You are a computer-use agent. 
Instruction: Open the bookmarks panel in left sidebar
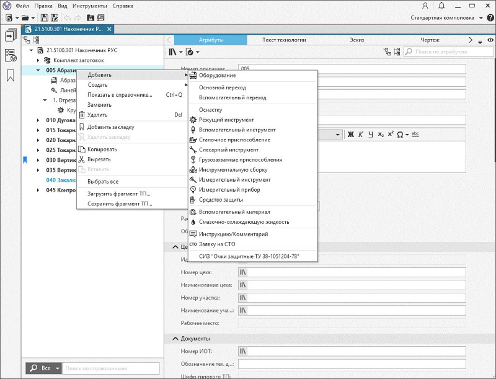click(11, 76)
